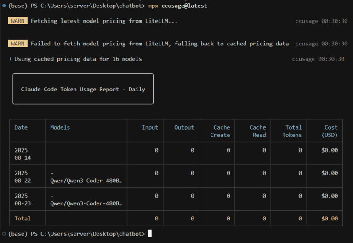Click the ccusage 00:30:30 timestamp on Fetching line

[321, 21]
